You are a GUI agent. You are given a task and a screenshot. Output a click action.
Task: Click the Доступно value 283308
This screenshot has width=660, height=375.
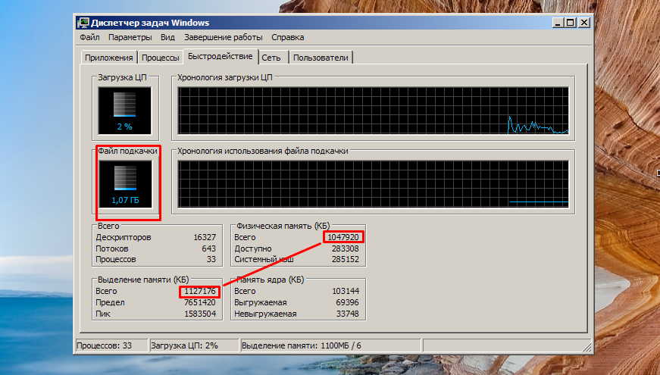(x=346, y=248)
